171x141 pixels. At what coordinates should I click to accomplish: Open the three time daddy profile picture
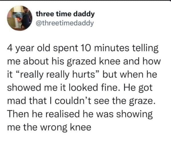point(20,18)
